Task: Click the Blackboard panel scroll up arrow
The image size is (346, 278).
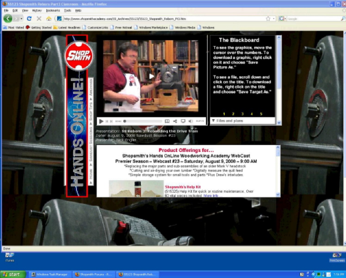Action: (x=279, y=38)
